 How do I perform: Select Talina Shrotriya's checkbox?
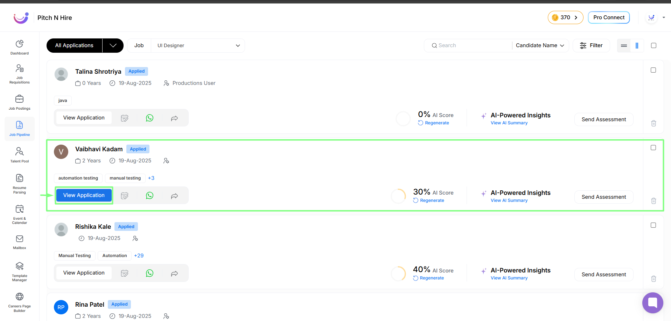653,70
